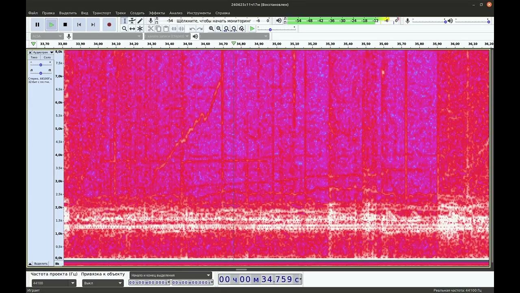This screenshot has width=520, height=293.
Task: Click the play-at-speed slider
Action: 277,29
